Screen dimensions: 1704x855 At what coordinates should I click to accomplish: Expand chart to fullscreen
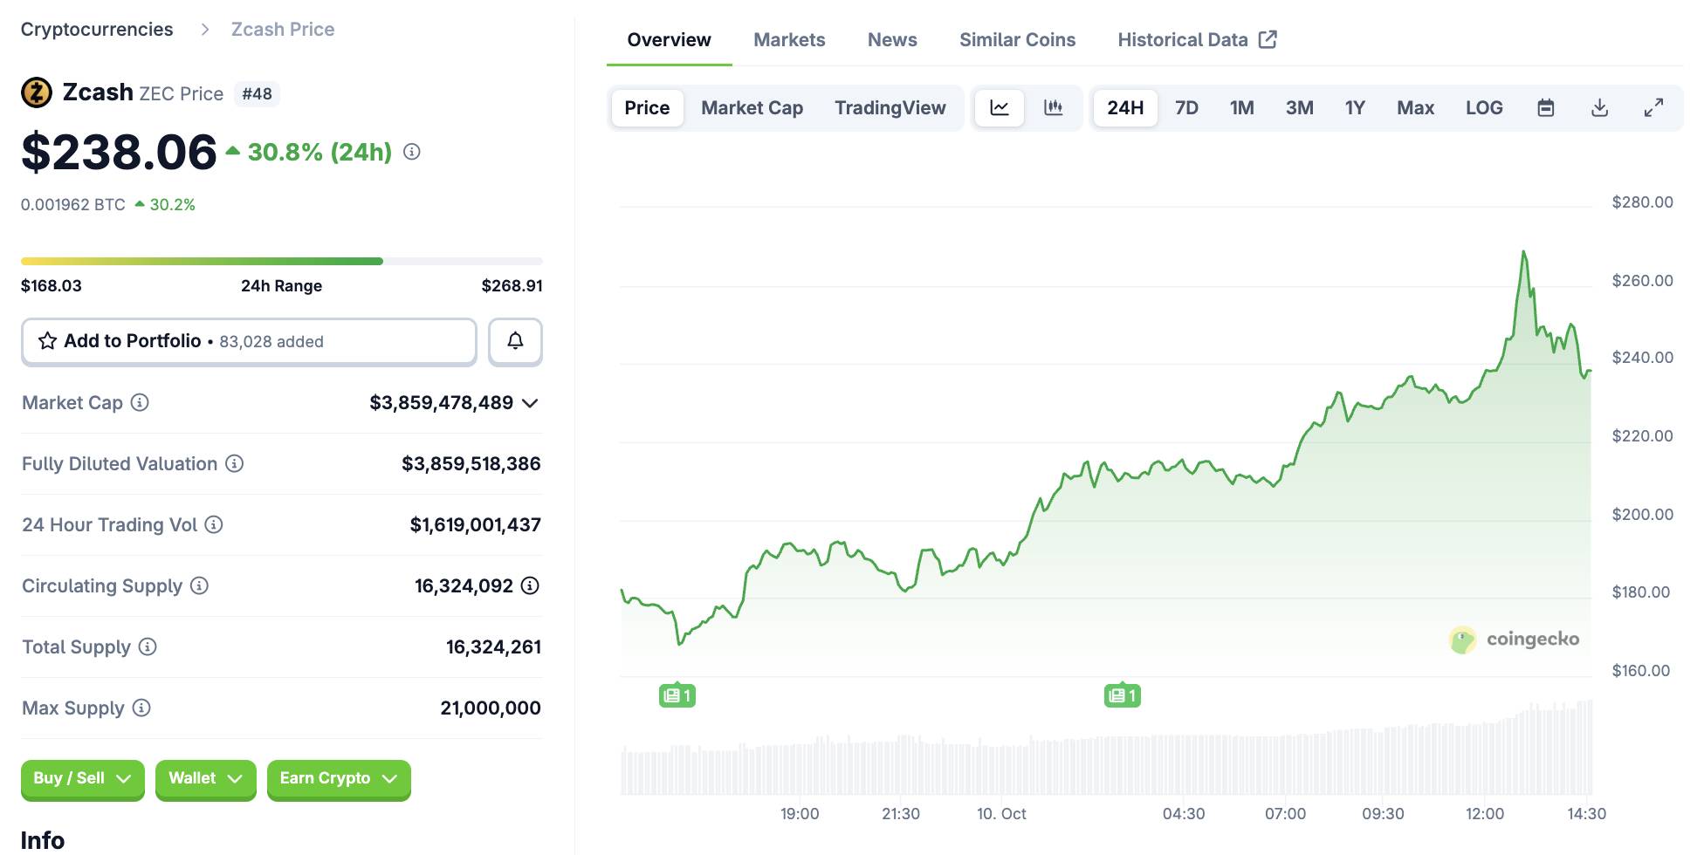tap(1653, 108)
